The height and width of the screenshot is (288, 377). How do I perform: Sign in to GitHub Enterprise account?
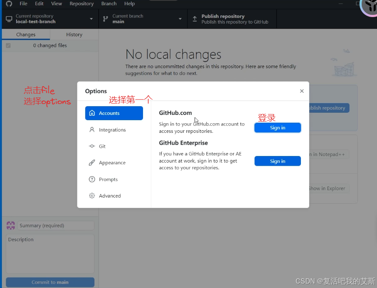click(277, 161)
